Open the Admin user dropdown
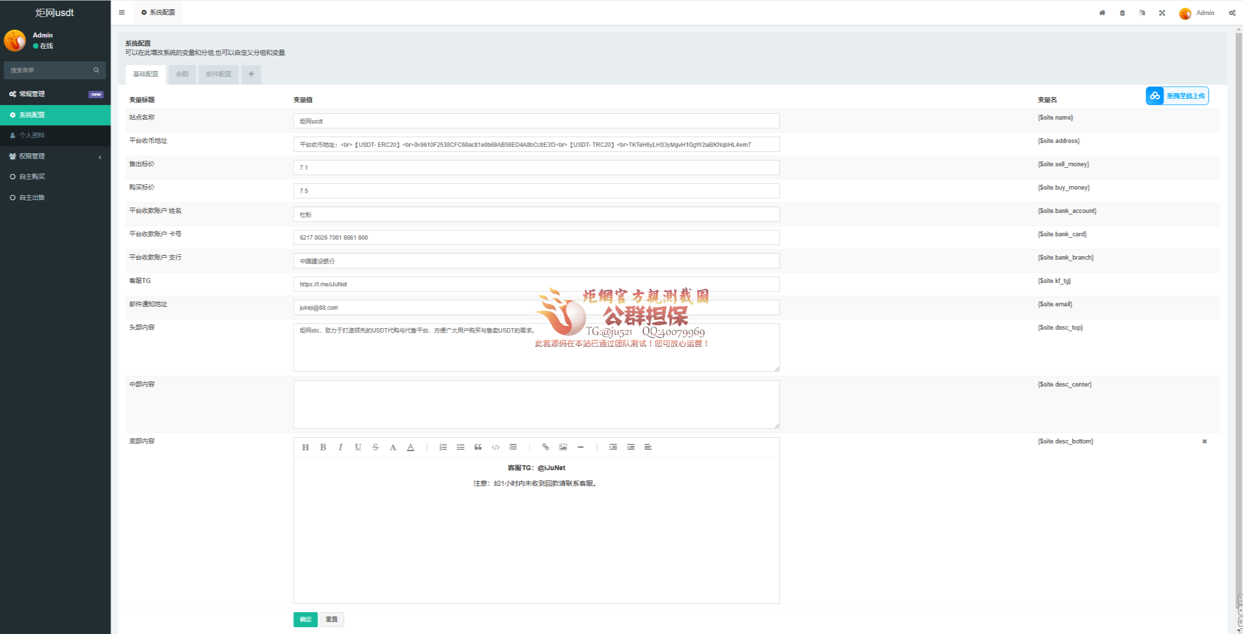1243x634 pixels. click(1197, 13)
